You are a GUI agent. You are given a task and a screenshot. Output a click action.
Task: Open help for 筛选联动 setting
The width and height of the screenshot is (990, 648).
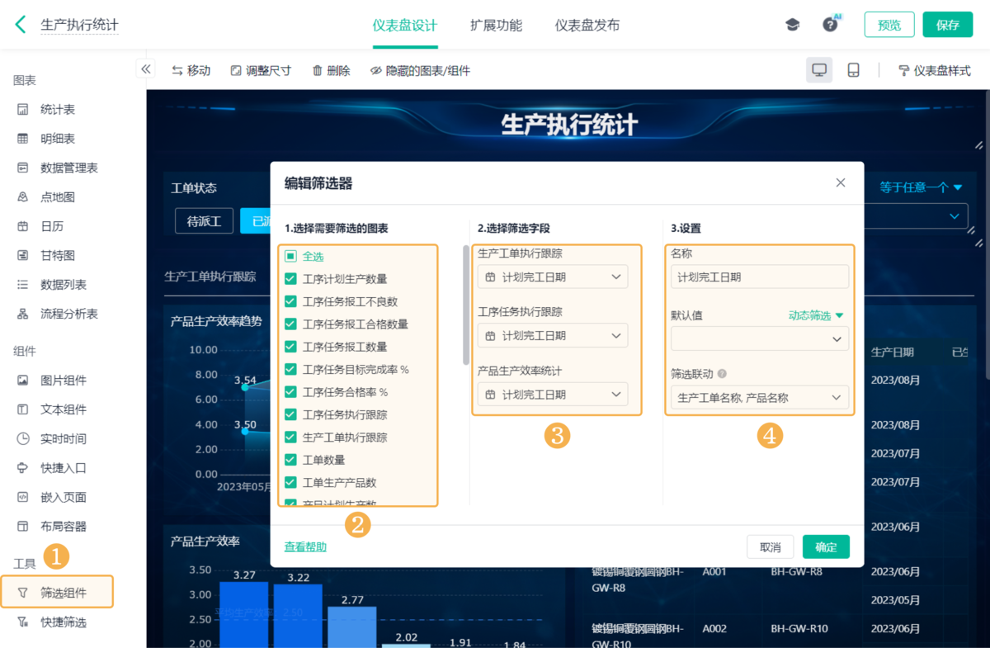click(723, 374)
